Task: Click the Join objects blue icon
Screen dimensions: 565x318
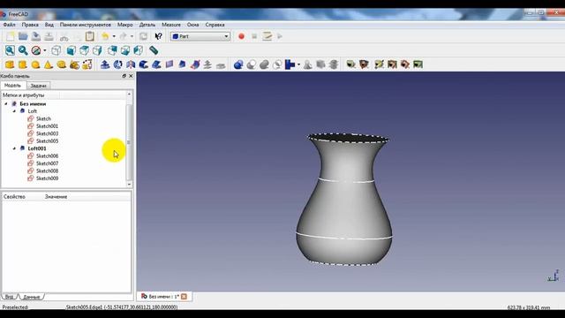Action: 290,64
